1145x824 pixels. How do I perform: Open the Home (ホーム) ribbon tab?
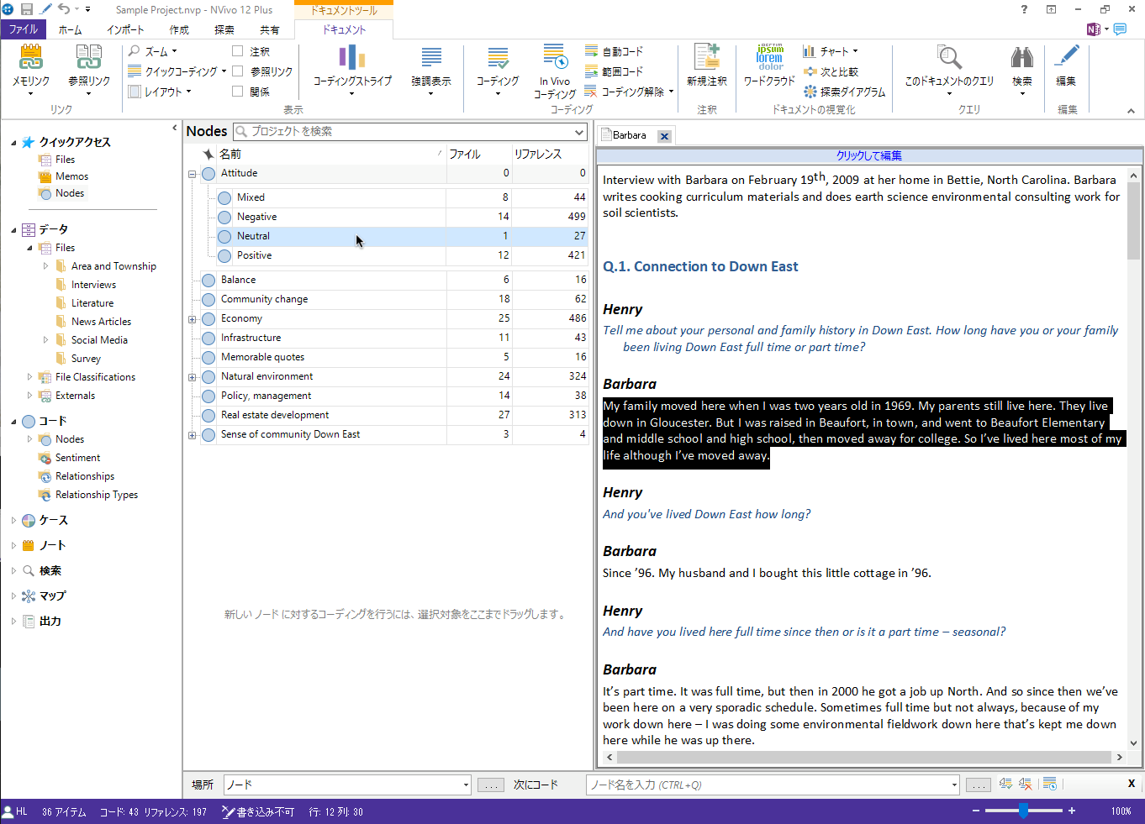point(71,29)
